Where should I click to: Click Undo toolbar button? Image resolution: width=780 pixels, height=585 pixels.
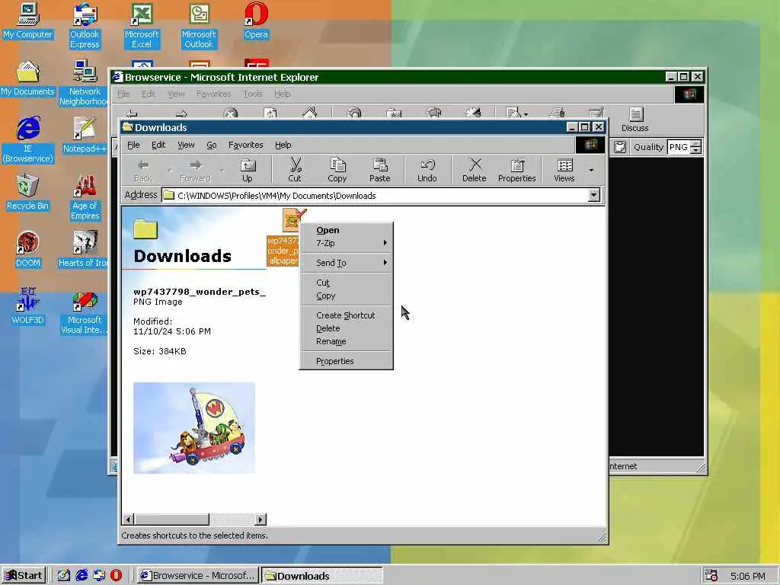point(427,170)
